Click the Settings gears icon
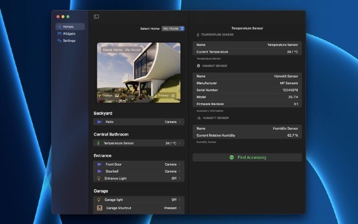Screen dimensions: 358x224 click(x=60, y=41)
